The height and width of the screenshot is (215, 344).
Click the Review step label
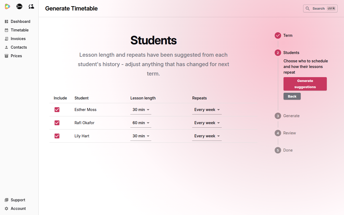point(289,133)
